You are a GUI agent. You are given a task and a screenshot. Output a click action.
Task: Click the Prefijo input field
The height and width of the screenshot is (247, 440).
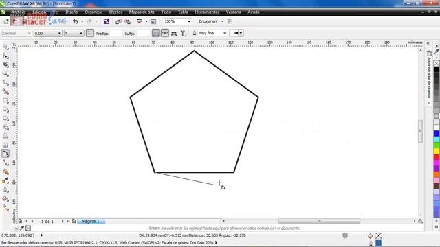pyautogui.click(x=116, y=34)
